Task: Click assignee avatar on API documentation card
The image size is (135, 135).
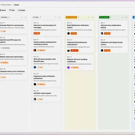Action: [35, 67]
